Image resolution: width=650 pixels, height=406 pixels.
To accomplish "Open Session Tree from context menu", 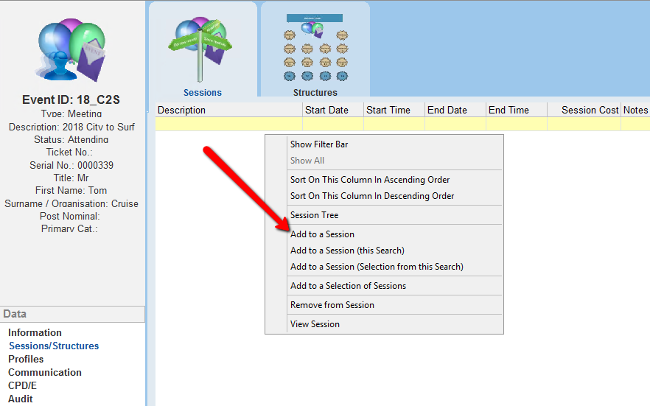I will [315, 215].
